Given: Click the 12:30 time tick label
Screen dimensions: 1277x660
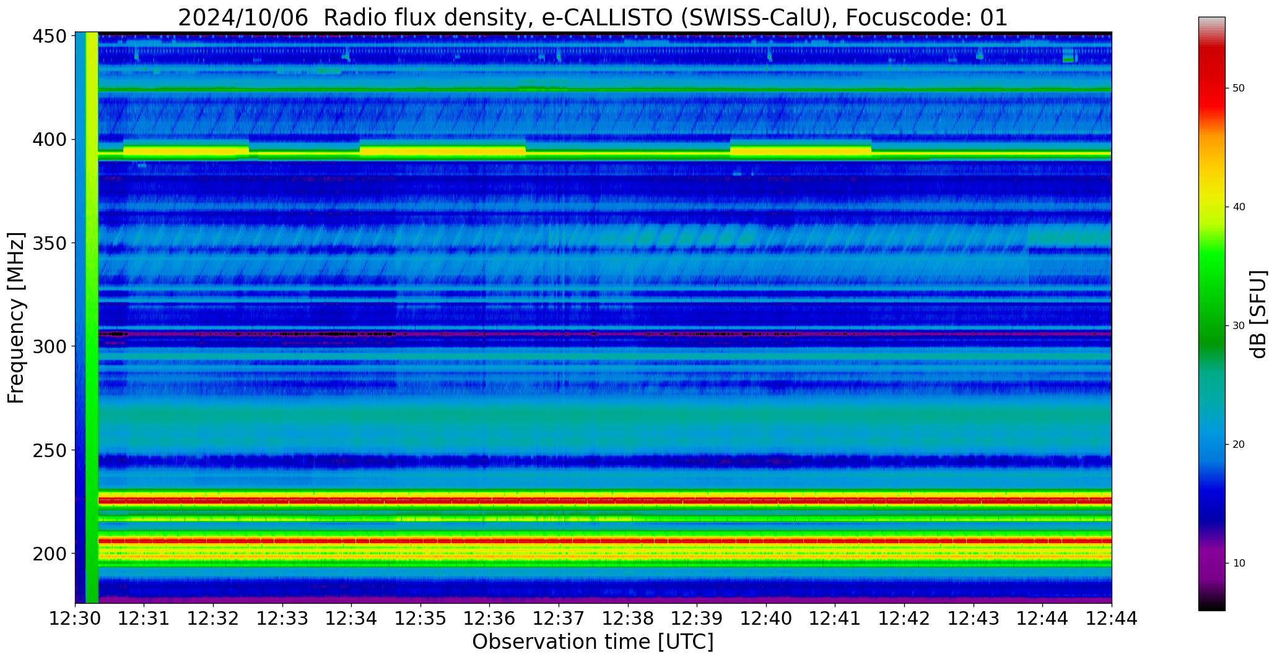Looking at the screenshot, I should tap(76, 618).
